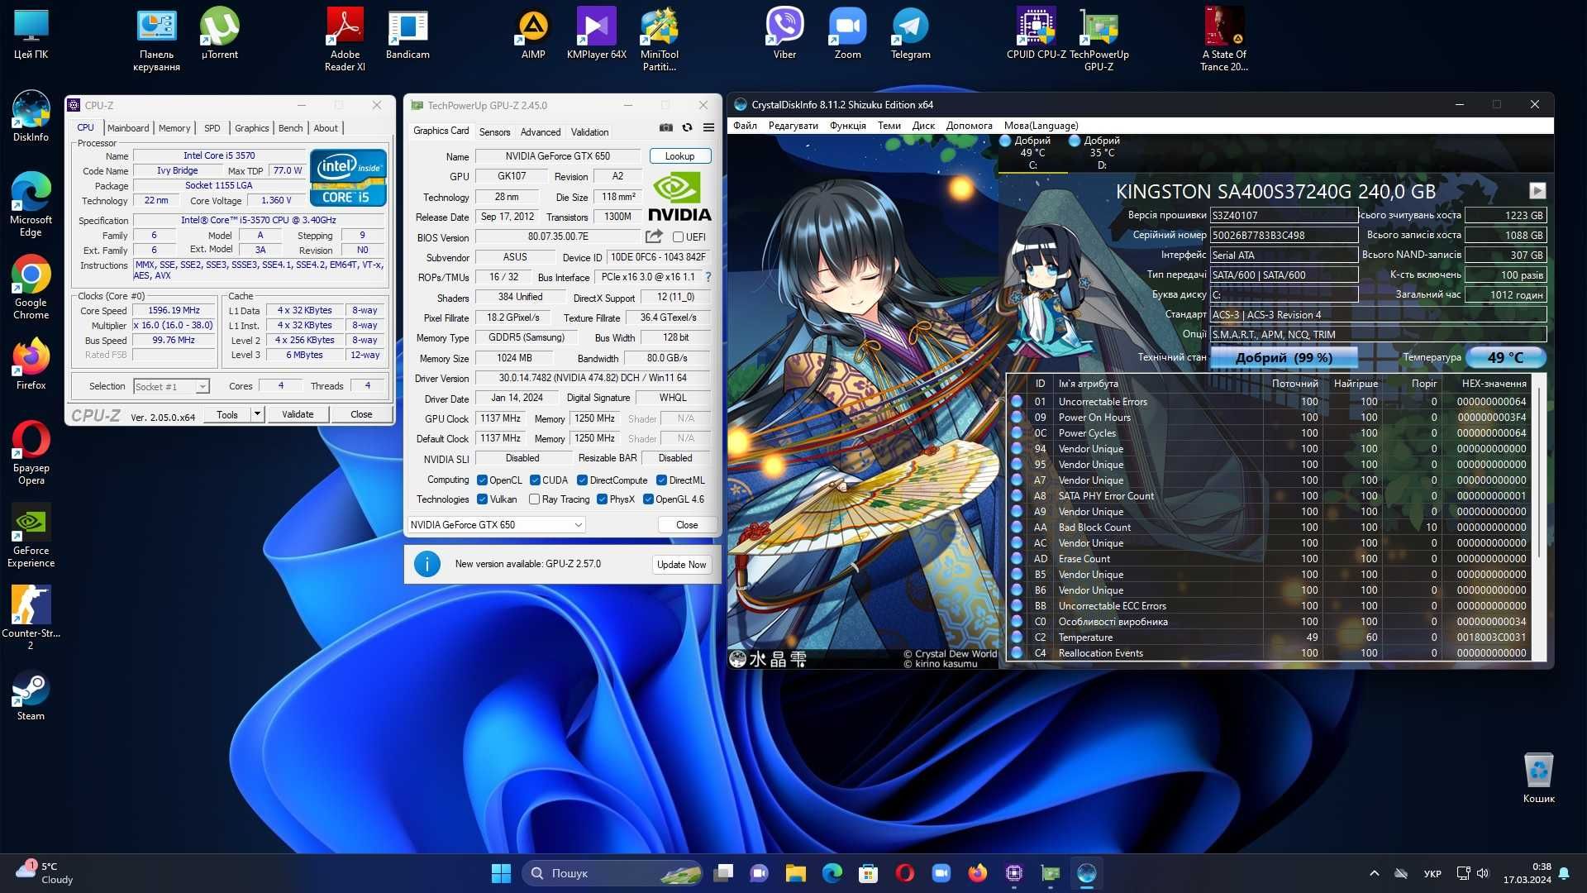This screenshot has width=1587, height=893.
Task: Click the taskbar Пошук search box
Action: point(612,873)
